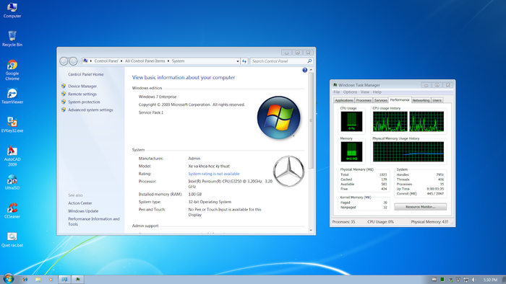Select the Google Chrome desktop shortcut

click(12, 70)
